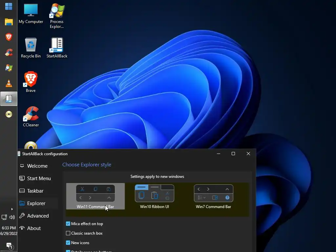This screenshot has height=252, width=336.
Task: Go to the Welcome section
Action: [38, 166]
